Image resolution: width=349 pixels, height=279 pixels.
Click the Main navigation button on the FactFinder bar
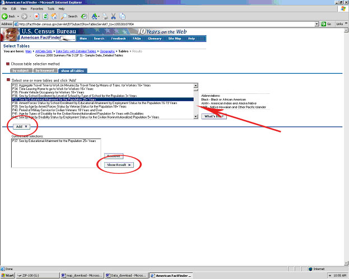(83, 39)
